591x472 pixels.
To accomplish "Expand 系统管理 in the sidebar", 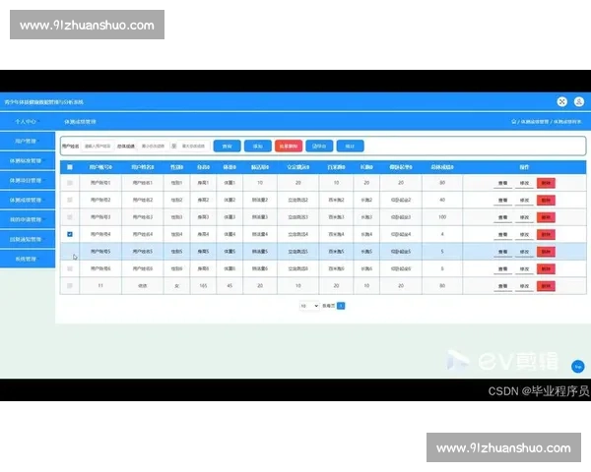I will click(28, 259).
